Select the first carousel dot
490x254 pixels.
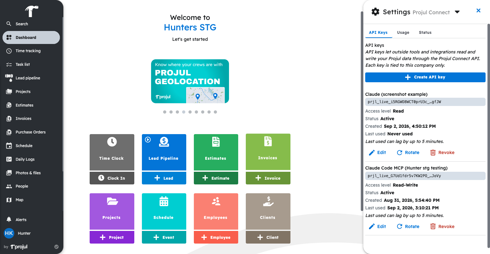click(x=165, y=112)
